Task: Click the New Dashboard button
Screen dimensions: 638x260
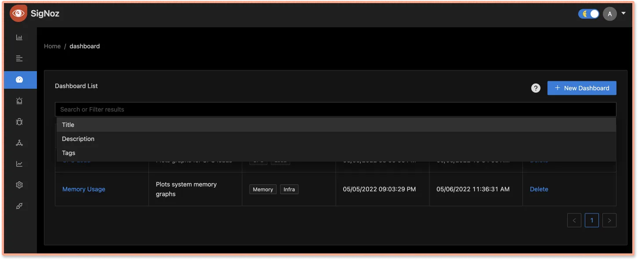Action: (x=582, y=88)
